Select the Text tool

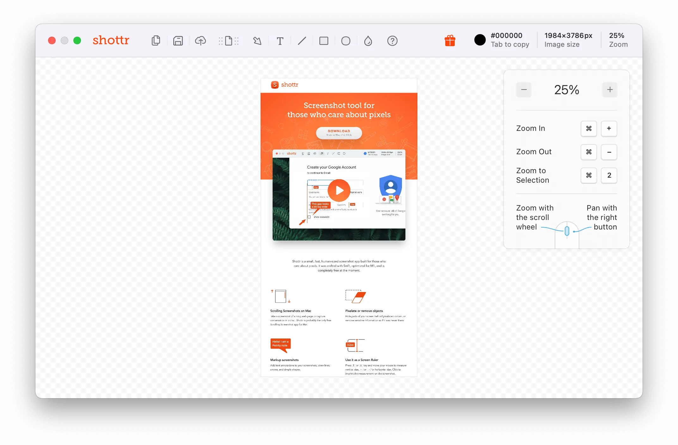[280, 41]
